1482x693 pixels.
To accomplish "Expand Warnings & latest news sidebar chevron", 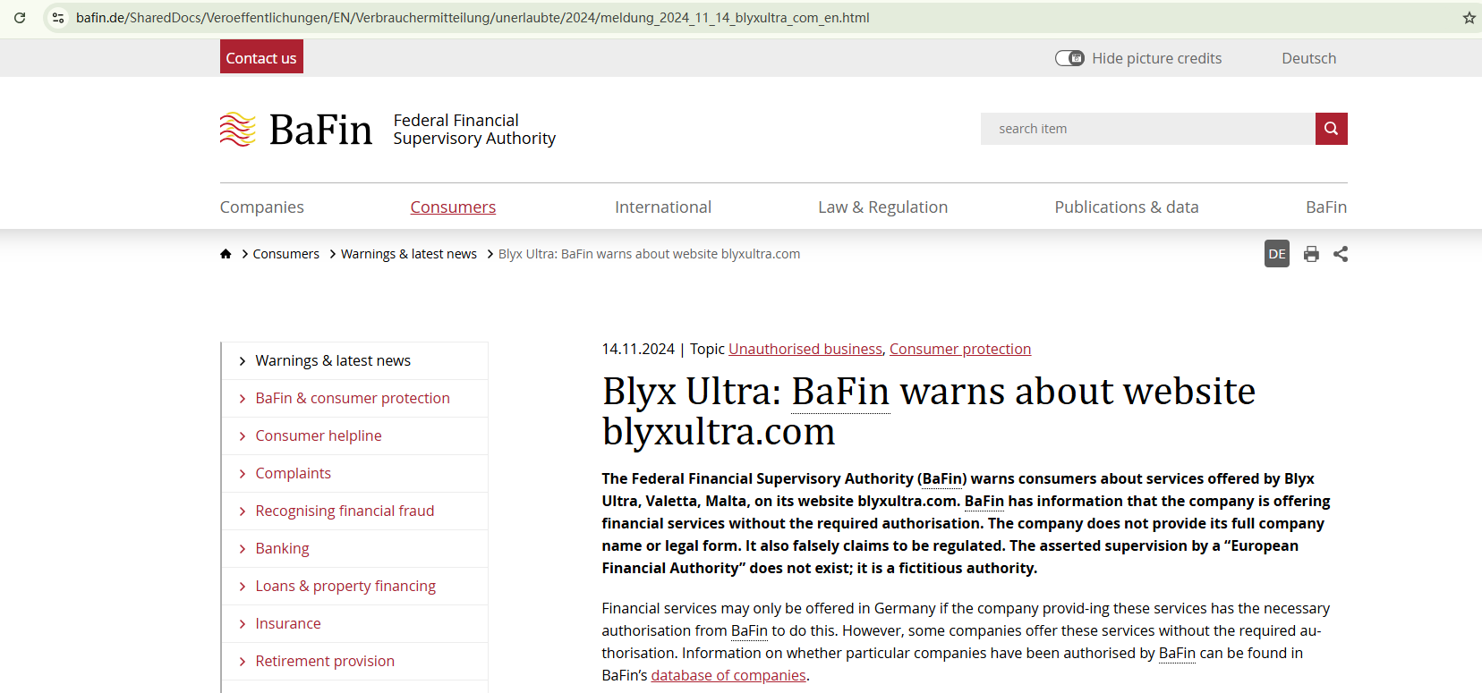I will click(242, 361).
